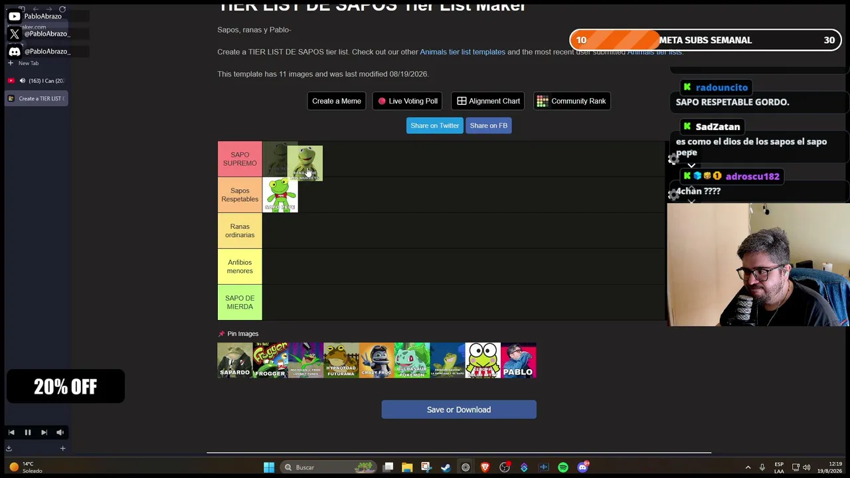The image size is (850, 478).
Task: Expand the system tray hidden icons chevron
Action: [x=748, y=467]
